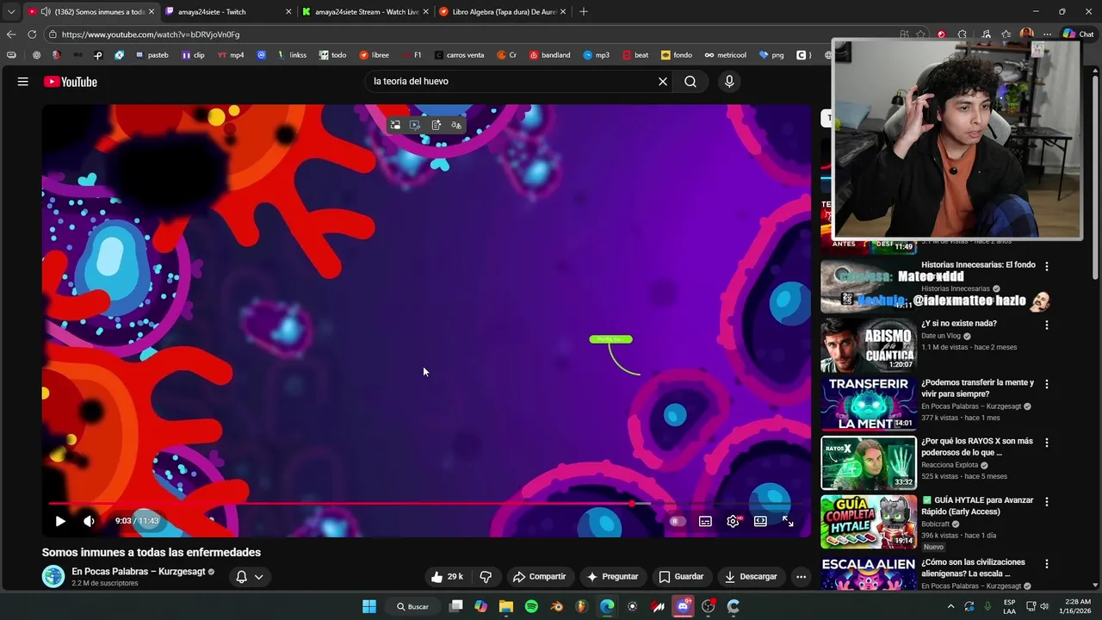Open the Copilot Chat button in Edge
Screen dimensions: 1102x620
coord(1078,34)
